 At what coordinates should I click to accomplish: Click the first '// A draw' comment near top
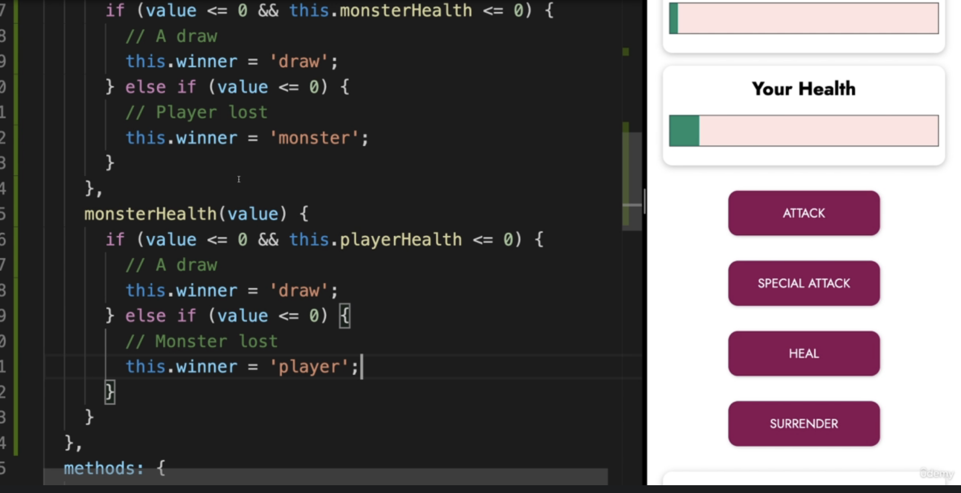pos(171,36)
